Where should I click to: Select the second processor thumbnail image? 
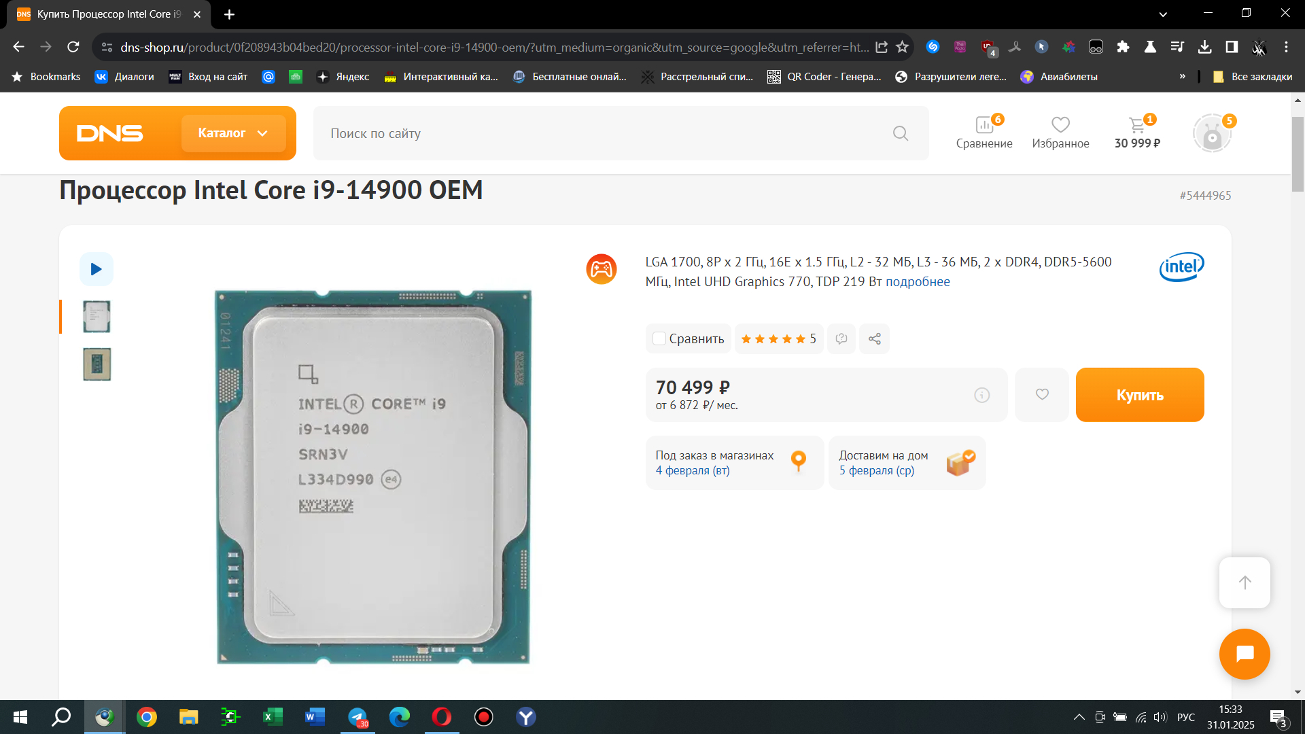pos(97,364)
